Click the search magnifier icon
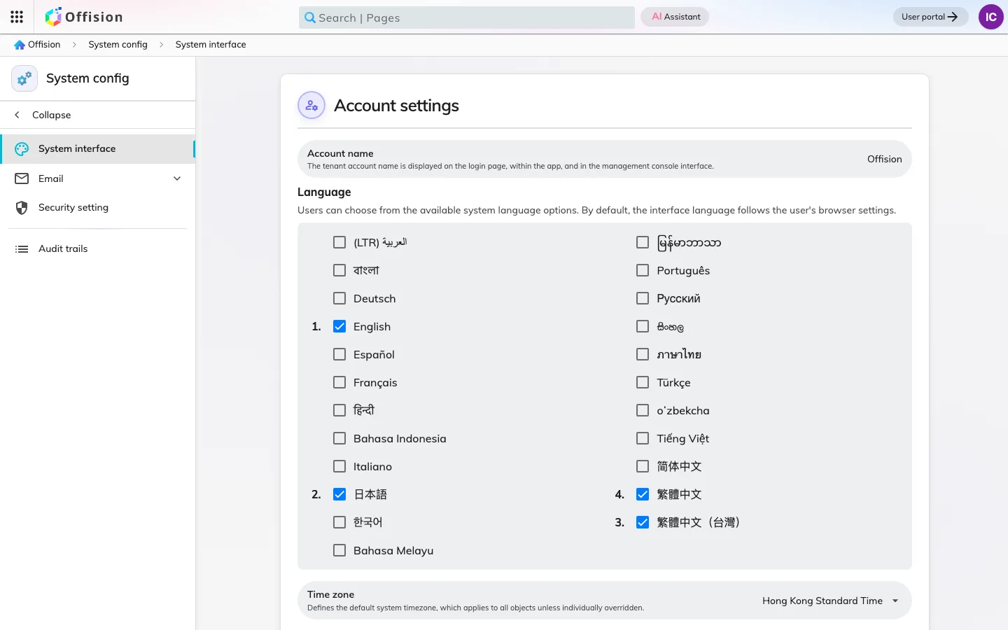 (x=310, y=17)
